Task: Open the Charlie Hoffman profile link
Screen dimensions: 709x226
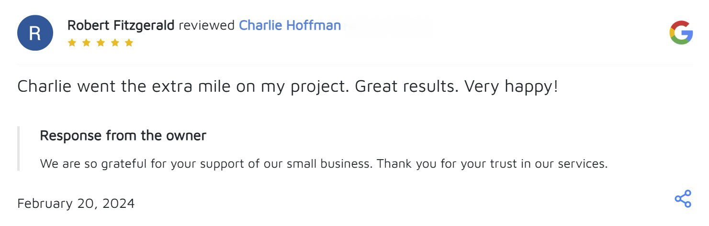Action: tap(290, 25)
